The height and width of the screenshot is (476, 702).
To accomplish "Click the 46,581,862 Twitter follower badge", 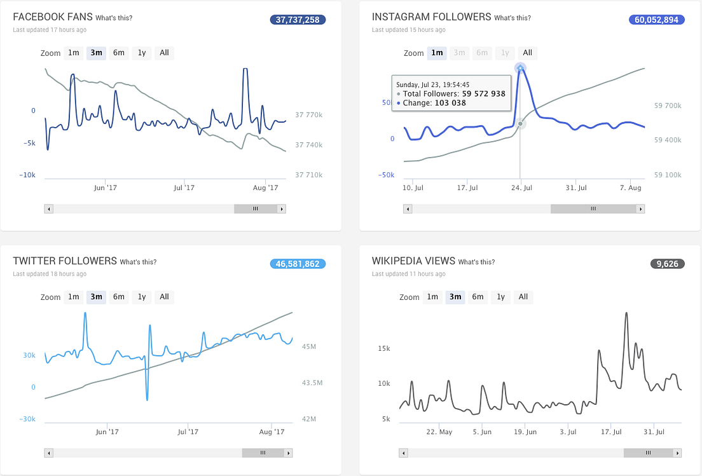I will (x=298, y=263).
